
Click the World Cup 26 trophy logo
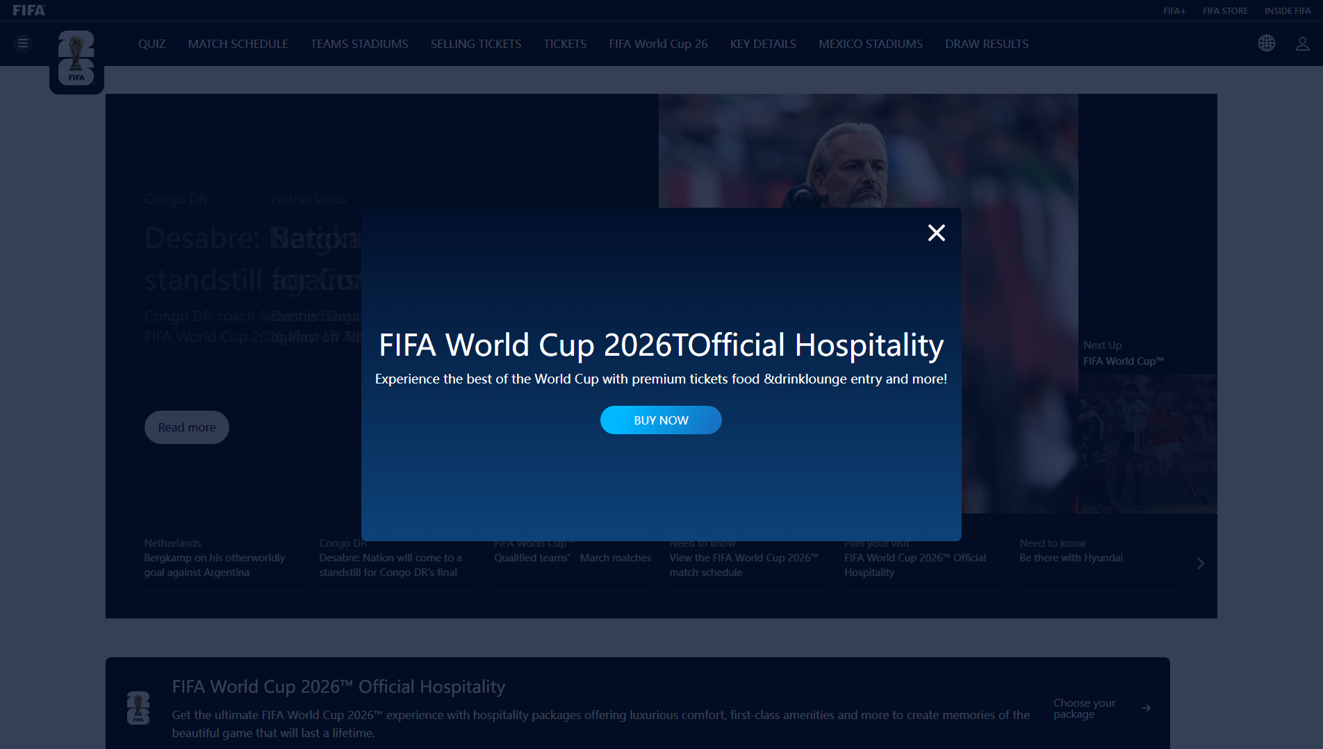pyautogui.click(x=76, y=58)
